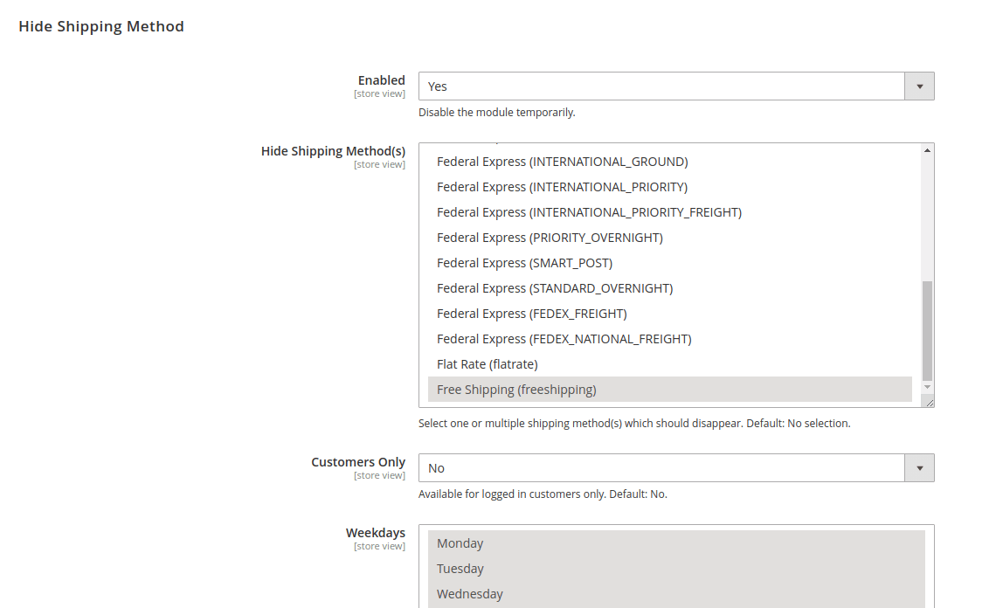Select Monday in Weekdays list

(460, 543)
